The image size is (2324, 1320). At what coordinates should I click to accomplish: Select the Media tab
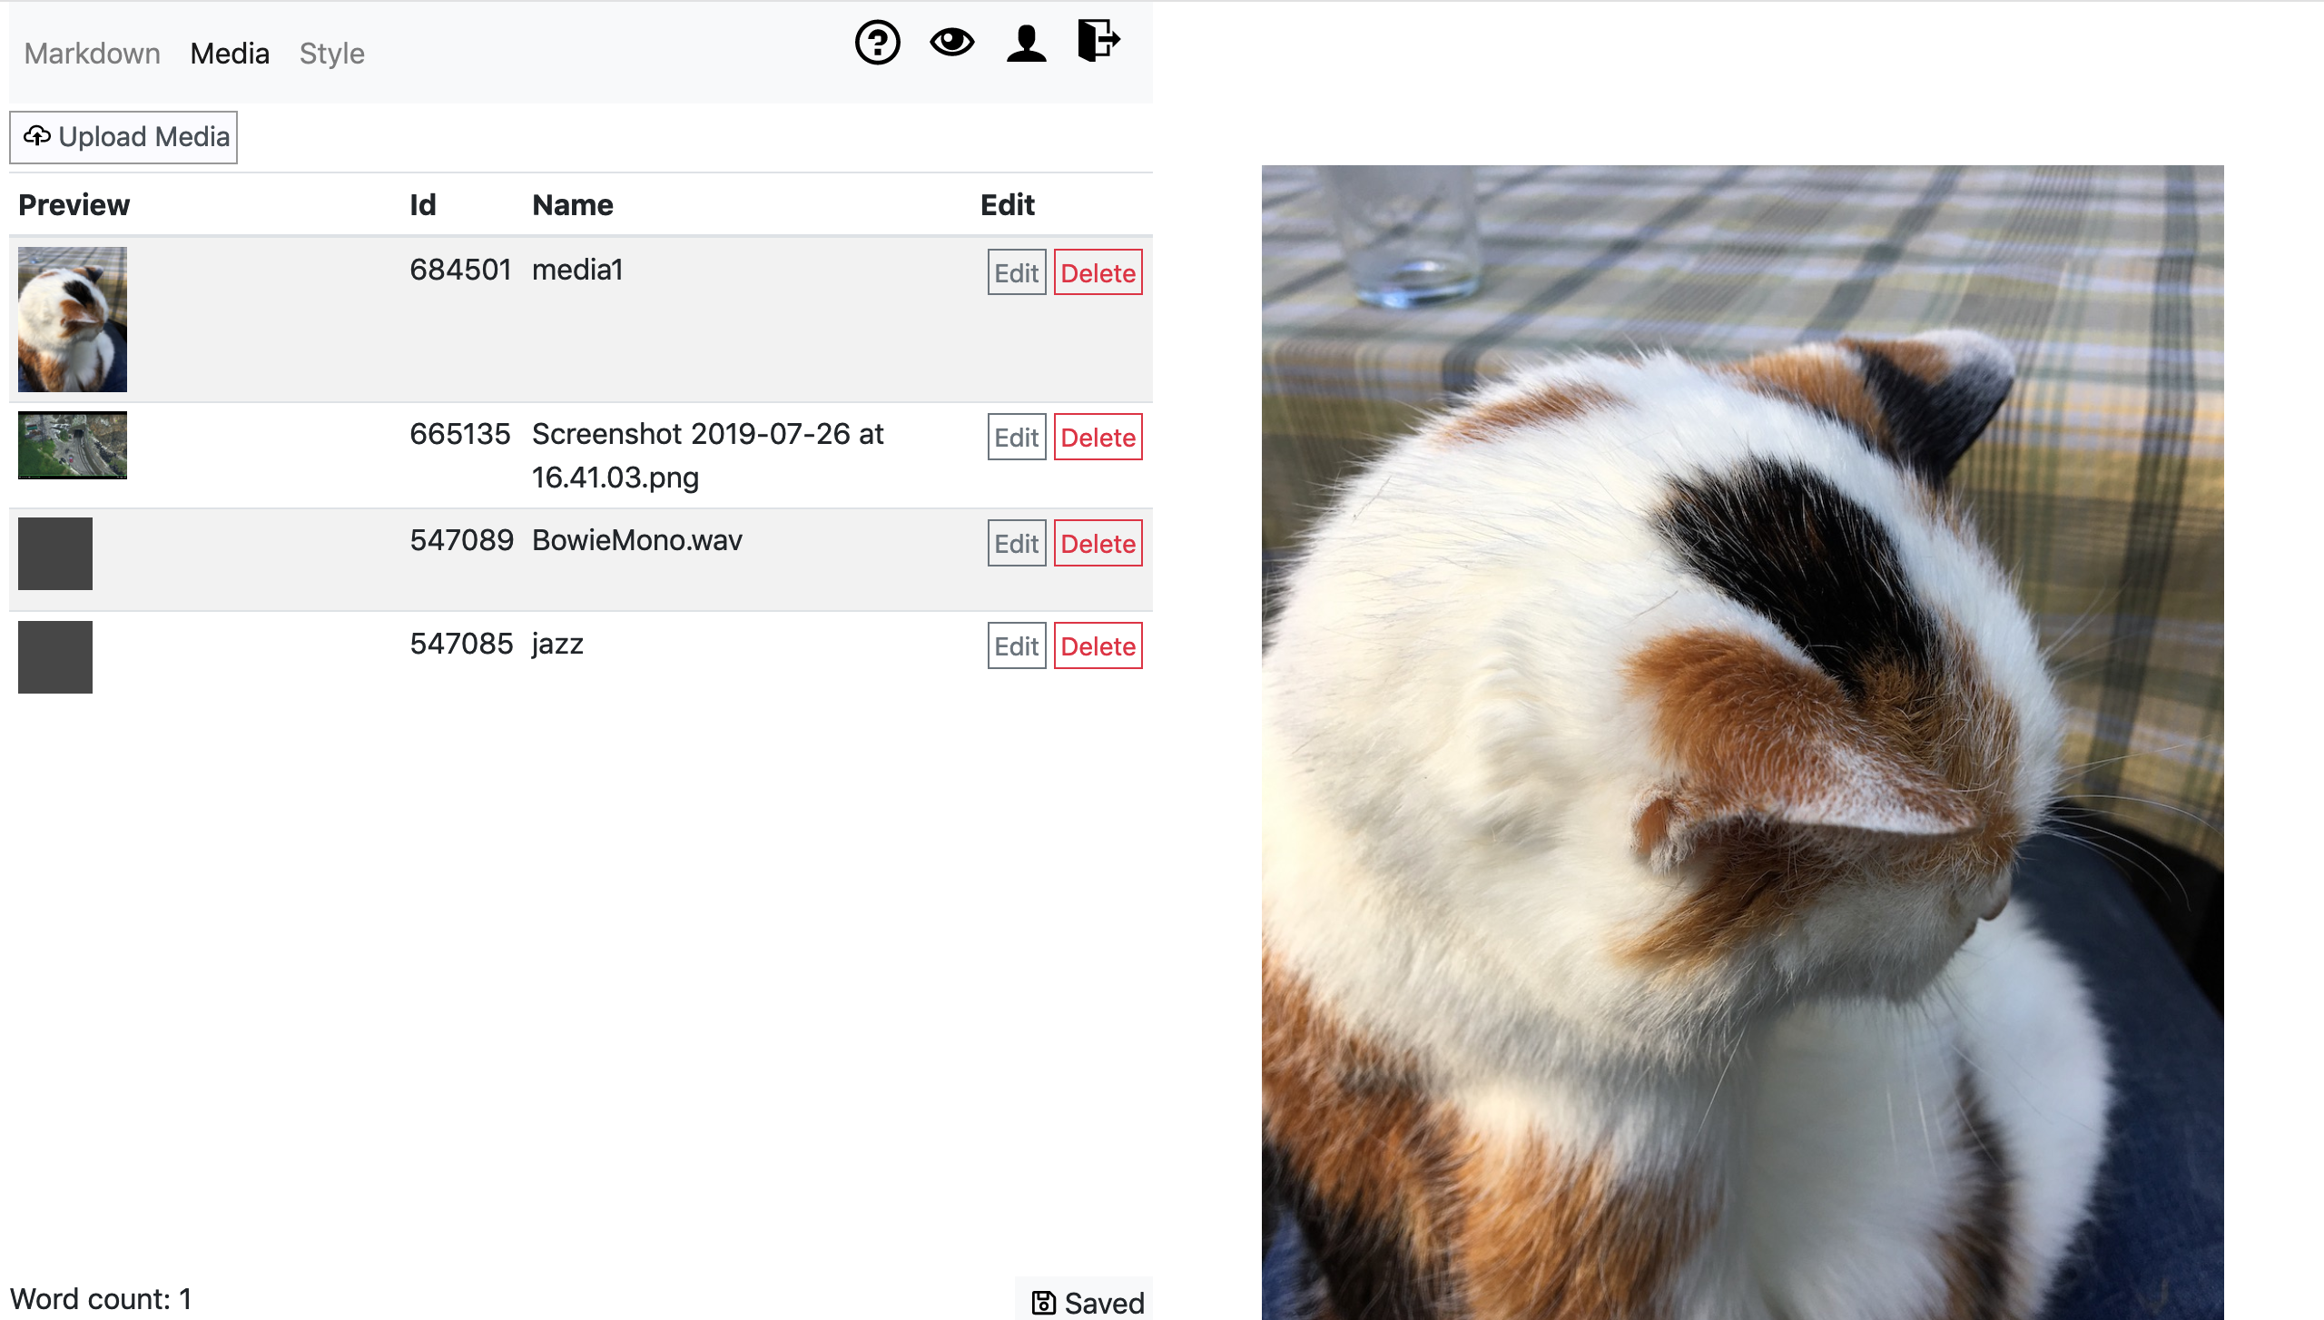230,54
